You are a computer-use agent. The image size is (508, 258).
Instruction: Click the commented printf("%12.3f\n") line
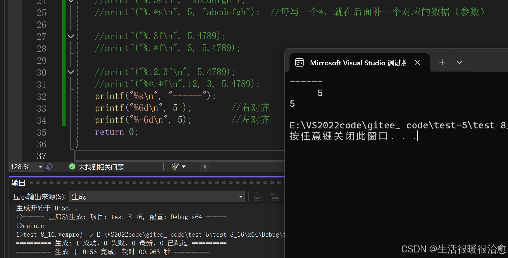pyautogui.click(x=165, y=72)
